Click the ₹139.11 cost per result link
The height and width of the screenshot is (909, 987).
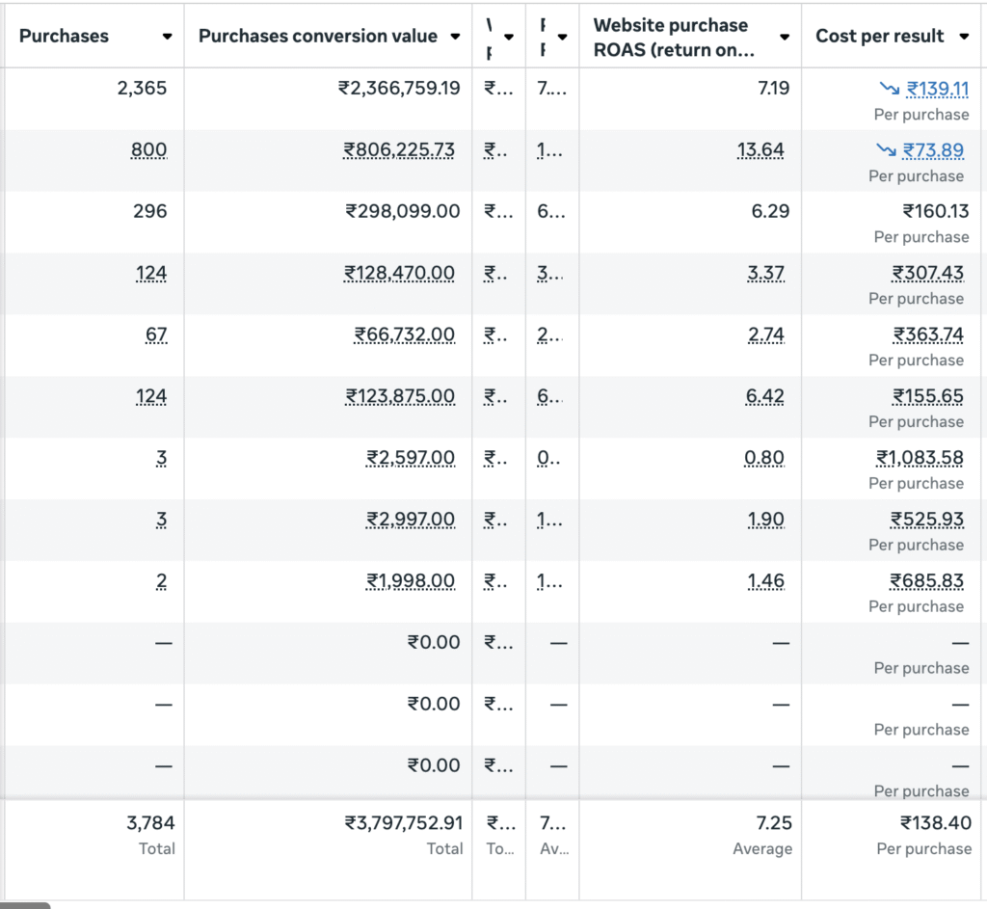[937, 89]
